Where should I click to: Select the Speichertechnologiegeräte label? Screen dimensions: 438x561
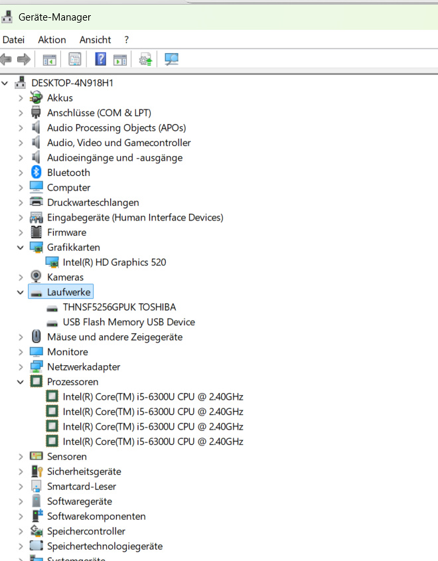105,546
